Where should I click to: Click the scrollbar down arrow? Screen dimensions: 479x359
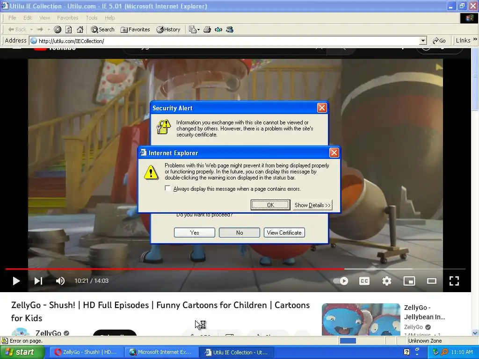[x=475, y=333]
